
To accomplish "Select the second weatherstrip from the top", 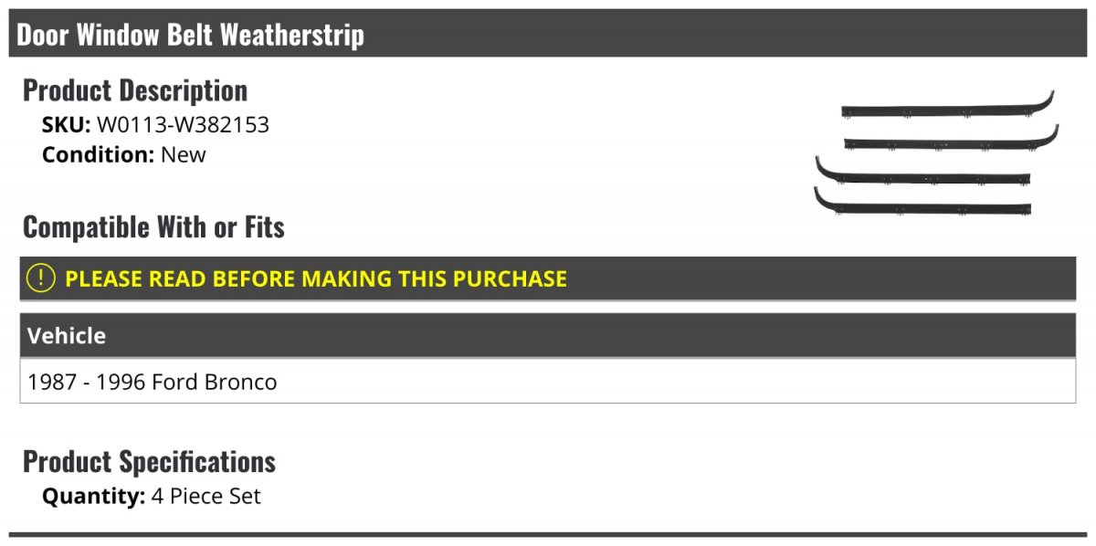I will [x=952, y=139].
